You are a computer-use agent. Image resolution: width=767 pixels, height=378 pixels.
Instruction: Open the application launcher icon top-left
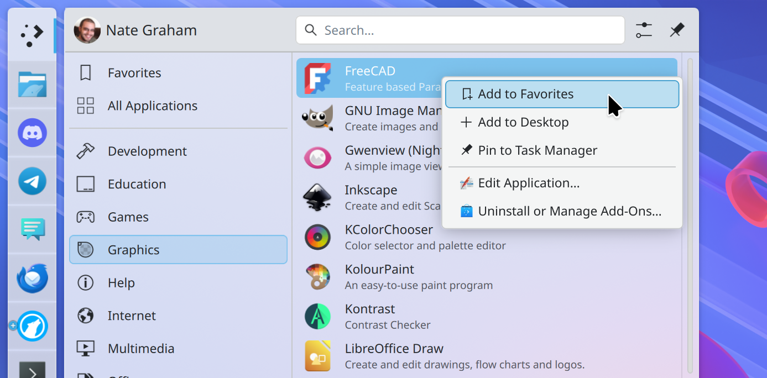(32, 34)
